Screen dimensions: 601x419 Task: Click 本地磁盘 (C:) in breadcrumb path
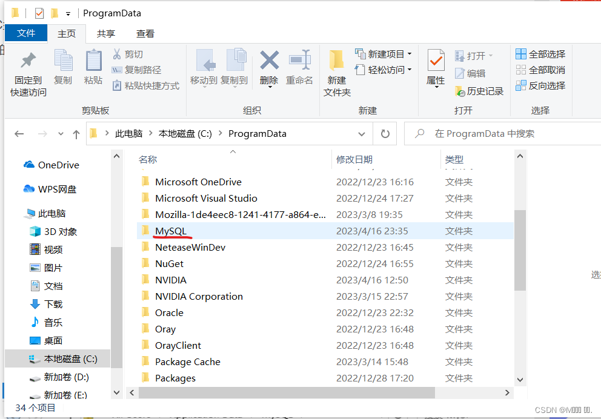click(x=185, y=134)
